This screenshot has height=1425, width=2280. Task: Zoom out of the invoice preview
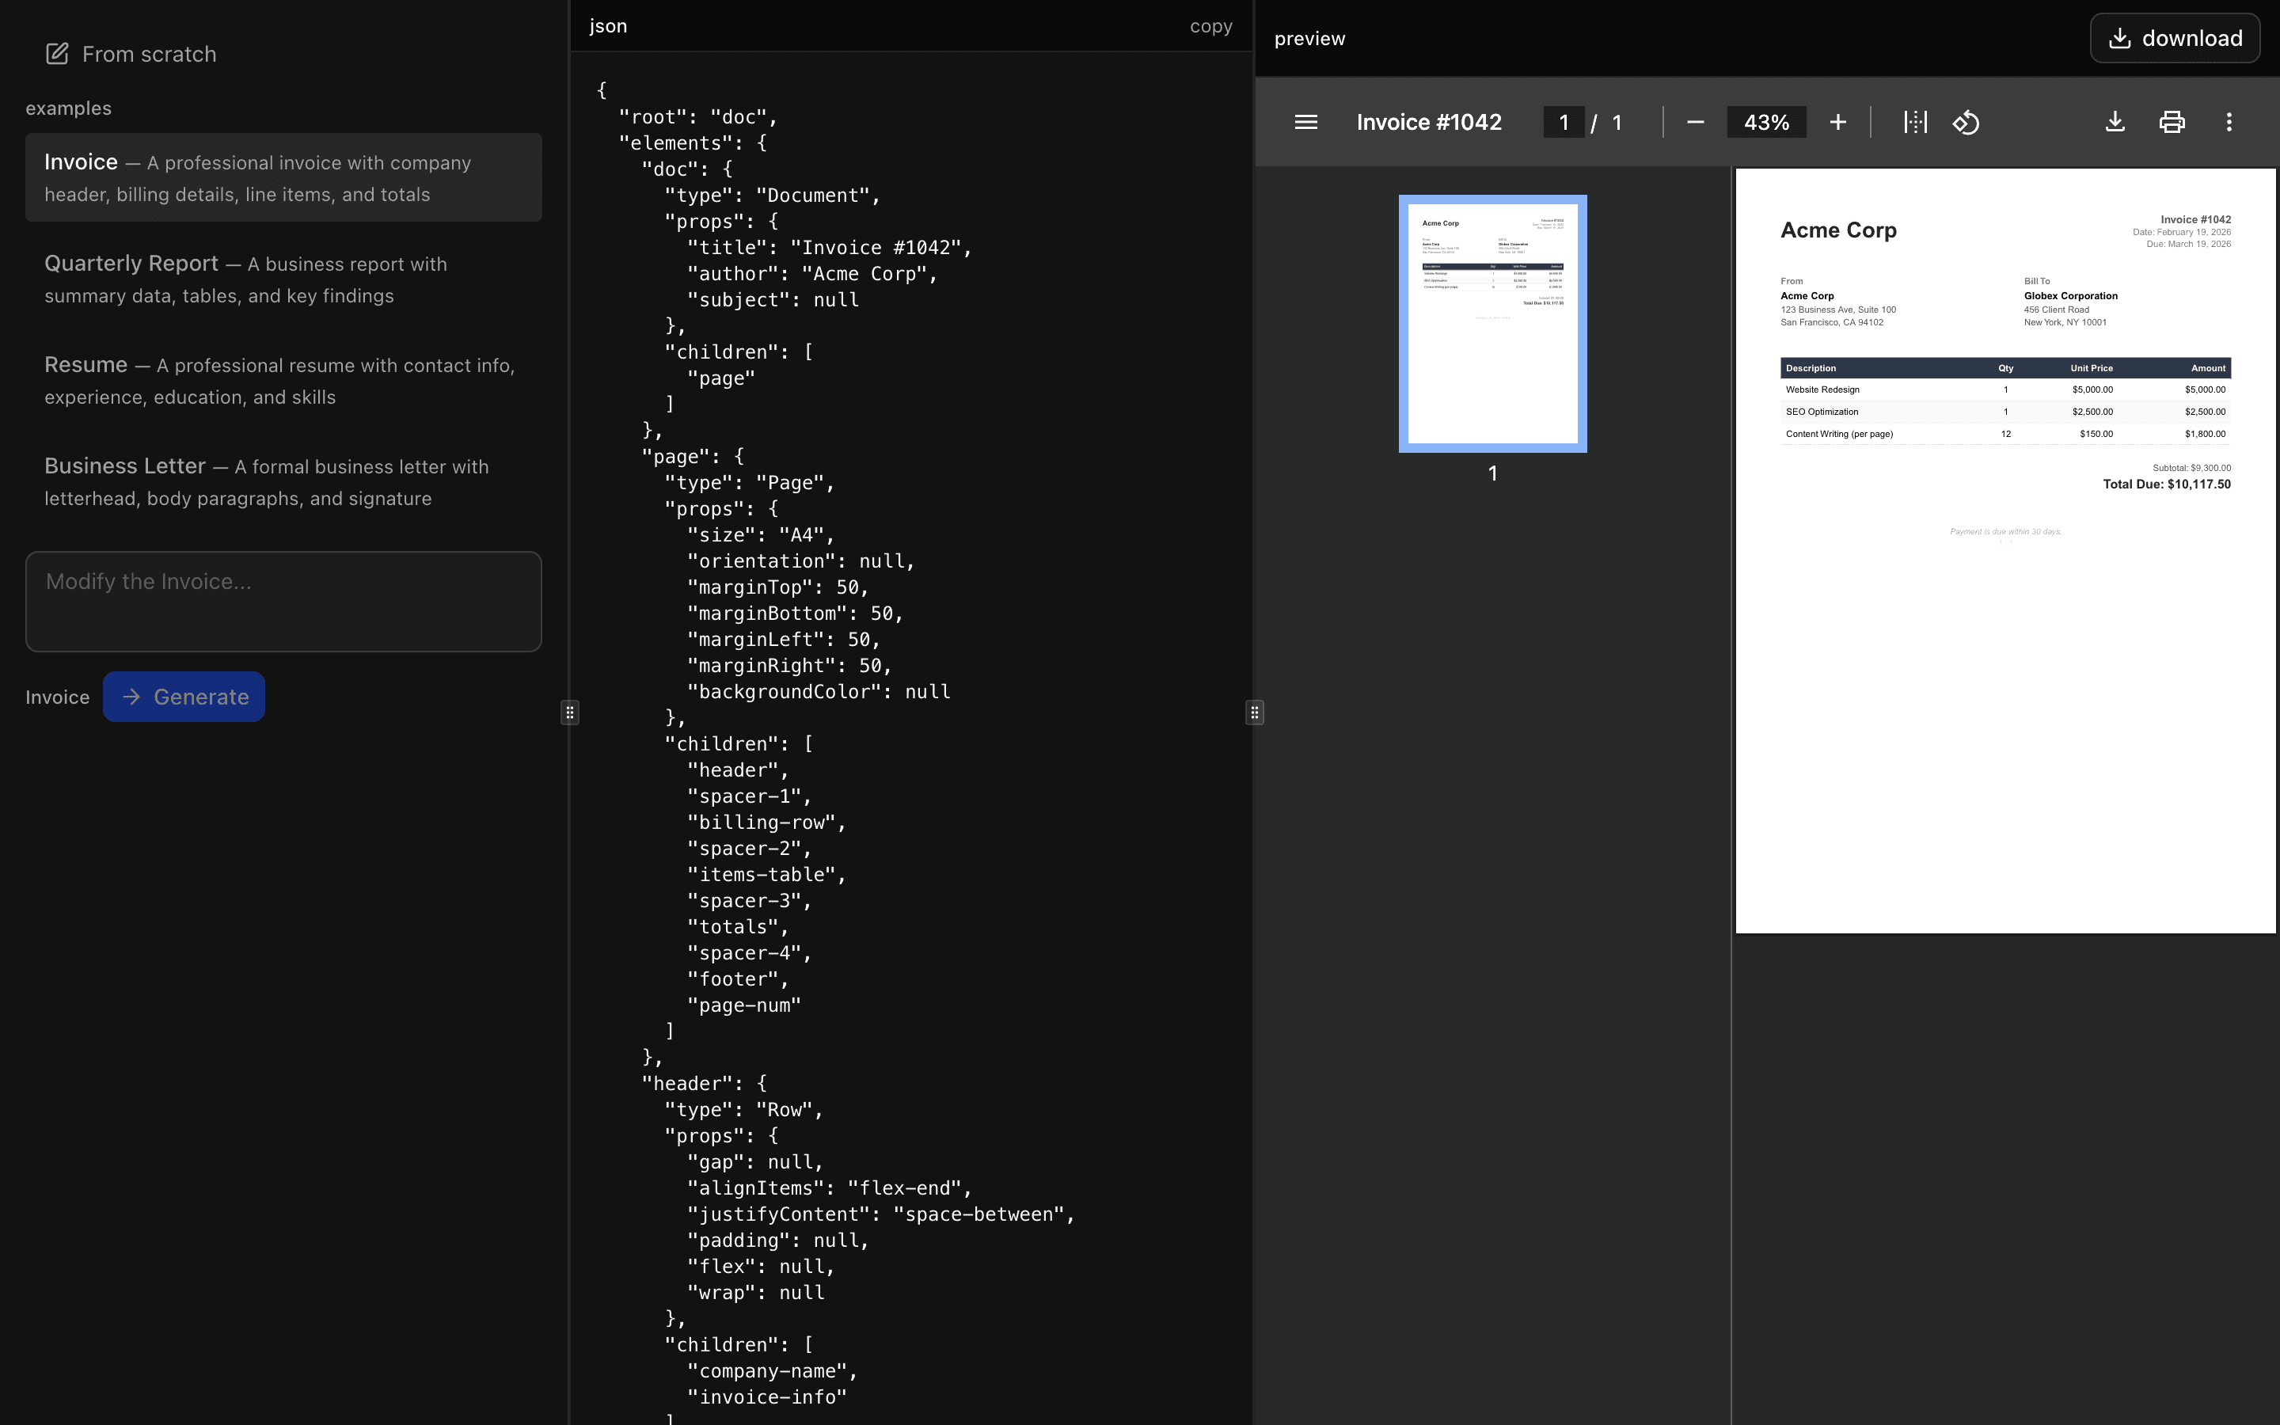pyautogui.click(x=1694, y=122)
